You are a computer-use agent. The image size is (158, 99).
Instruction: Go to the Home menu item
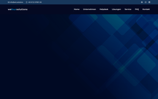(77, 9)
